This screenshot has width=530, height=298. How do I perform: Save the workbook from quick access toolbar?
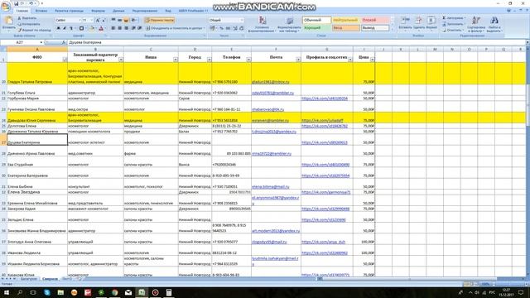[16, 3]
